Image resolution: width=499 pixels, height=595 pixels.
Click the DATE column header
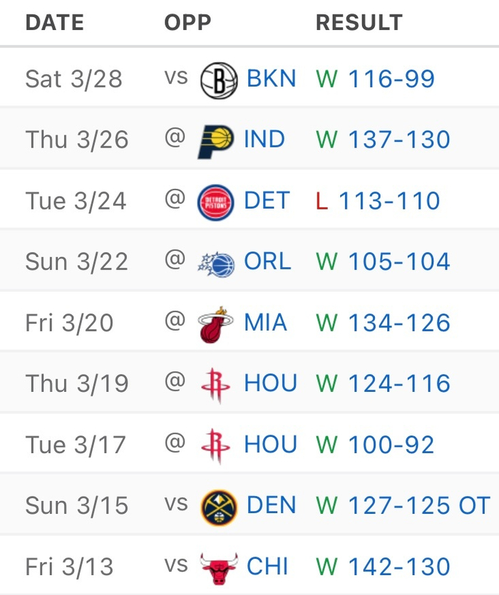[x=54, y=23]
